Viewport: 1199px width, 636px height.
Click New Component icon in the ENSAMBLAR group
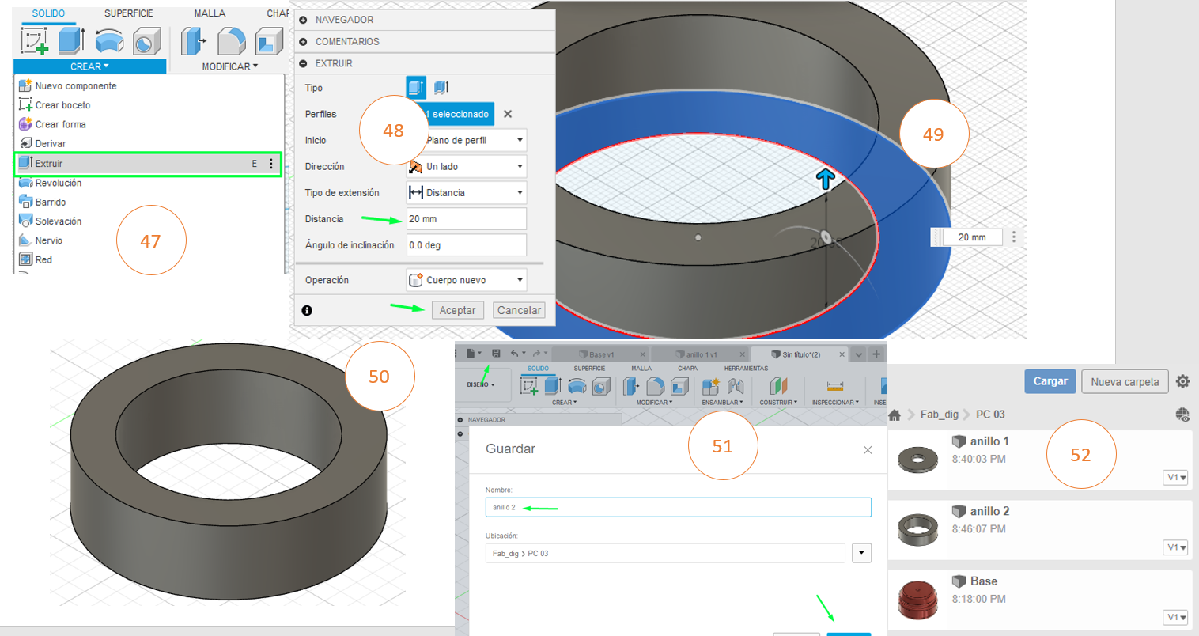click(710, 385)
